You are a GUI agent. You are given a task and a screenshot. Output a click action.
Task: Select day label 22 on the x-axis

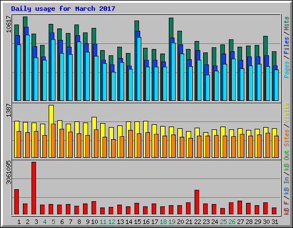click(197, 222)
